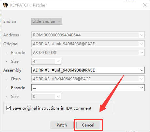
Task: Expand the new Encode dropdown arrow
Action: tap(142, 88)
